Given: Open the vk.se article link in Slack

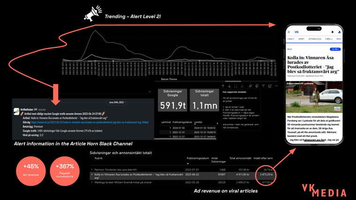Looking at the screenshot, I should pyautogui.click(x=89, y=122).
